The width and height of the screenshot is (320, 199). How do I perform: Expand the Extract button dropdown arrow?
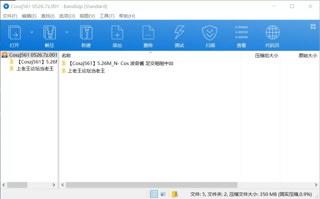click(x=67, y=32)
